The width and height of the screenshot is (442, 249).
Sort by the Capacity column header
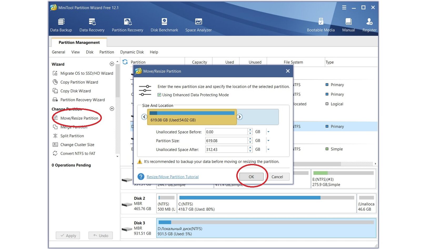(x=199, y=62)
